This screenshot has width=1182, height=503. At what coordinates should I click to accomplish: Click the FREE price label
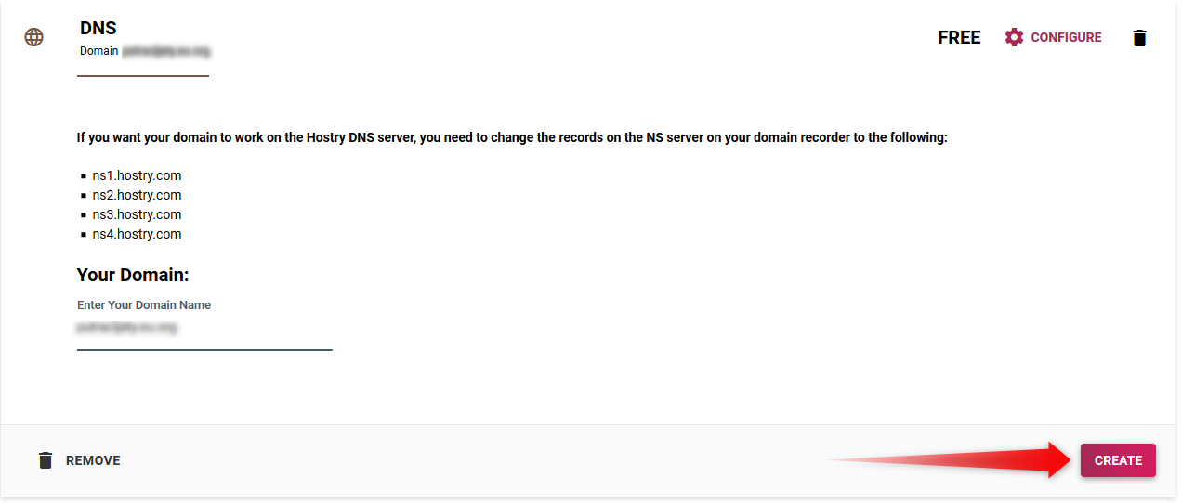tap(959, 38)
